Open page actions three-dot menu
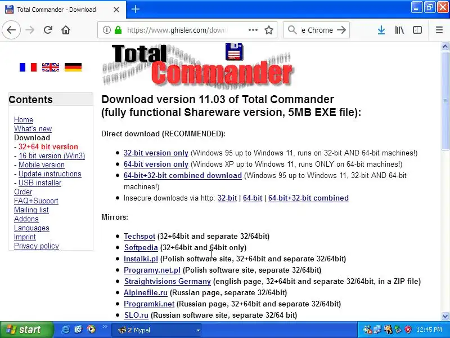The image size is (450, 338). tap(253, 30)
